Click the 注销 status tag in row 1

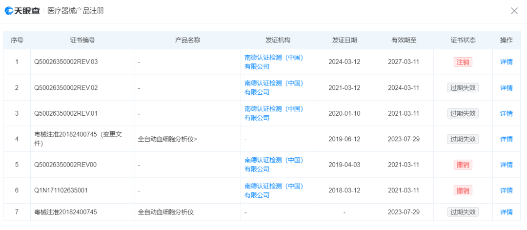[463, 62]
